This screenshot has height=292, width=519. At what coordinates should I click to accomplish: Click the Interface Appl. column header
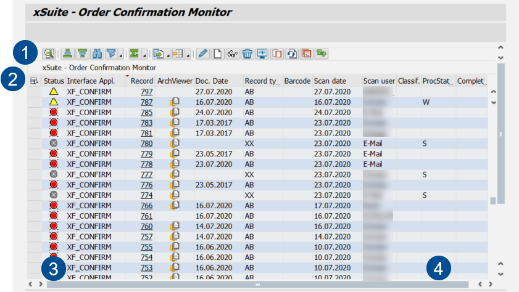95,81
